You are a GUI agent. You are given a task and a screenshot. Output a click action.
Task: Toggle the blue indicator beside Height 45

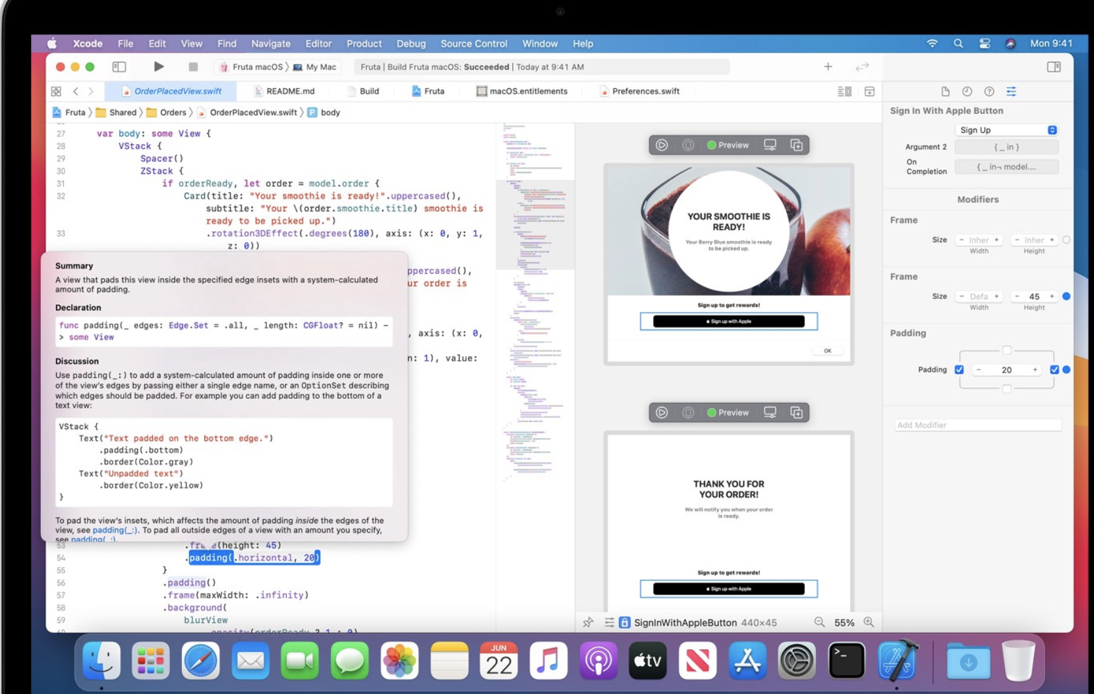(1066, 296)
